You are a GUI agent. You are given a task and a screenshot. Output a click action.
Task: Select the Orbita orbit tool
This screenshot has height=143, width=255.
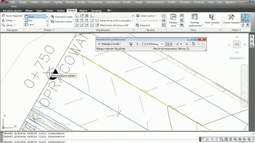point(8,21)
